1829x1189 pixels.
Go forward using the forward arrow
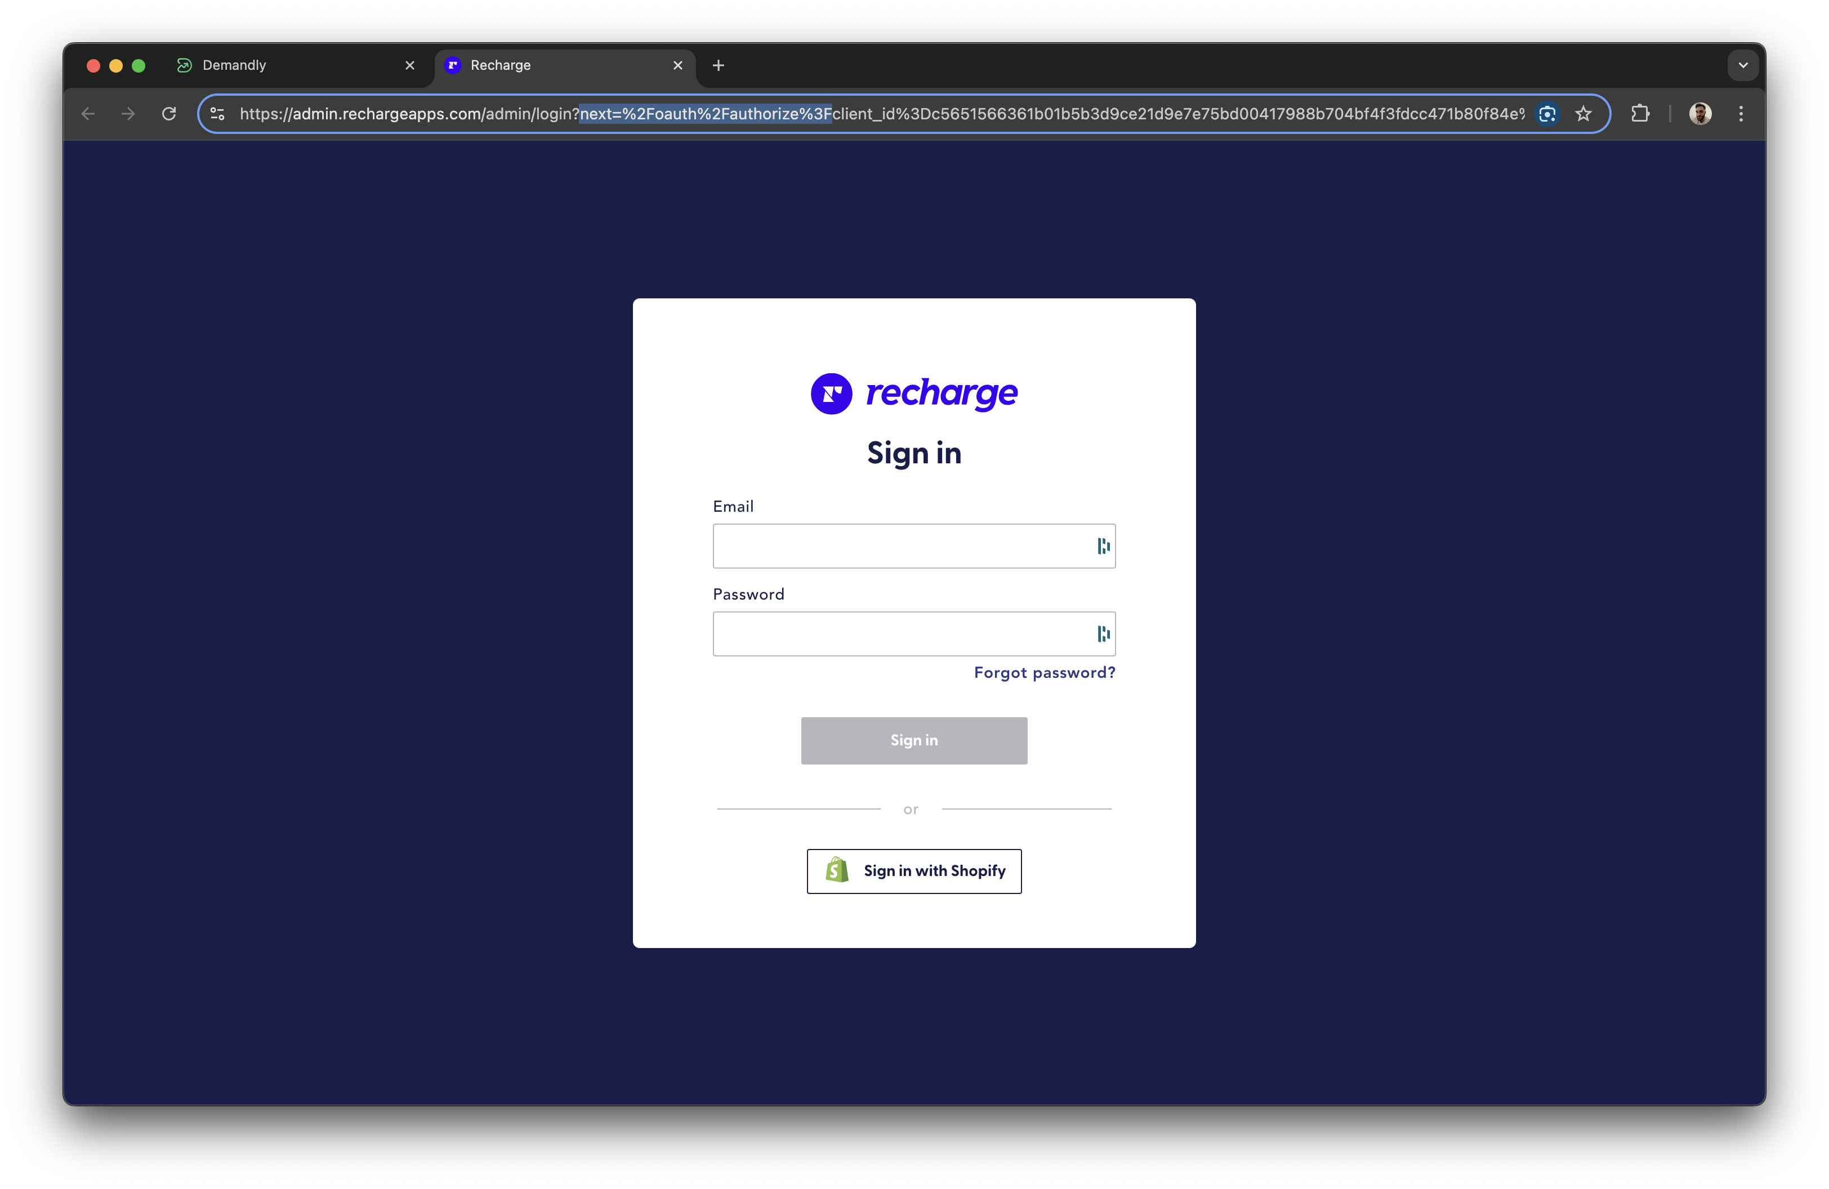(x=128, y=114)
